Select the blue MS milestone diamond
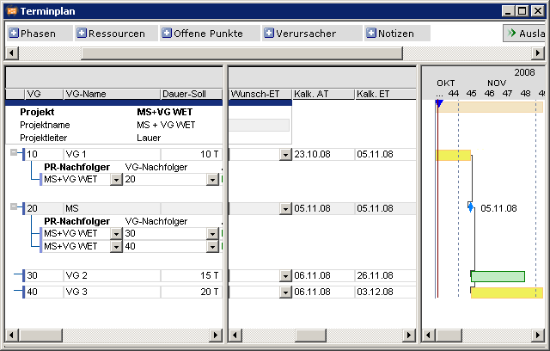Screen dimensions: 550x351 471,207
